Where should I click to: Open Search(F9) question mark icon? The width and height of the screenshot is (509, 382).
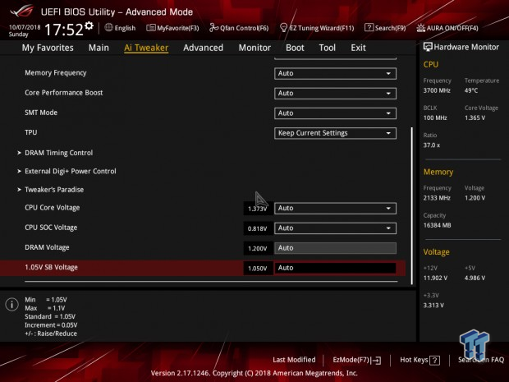tap(369, 27)
